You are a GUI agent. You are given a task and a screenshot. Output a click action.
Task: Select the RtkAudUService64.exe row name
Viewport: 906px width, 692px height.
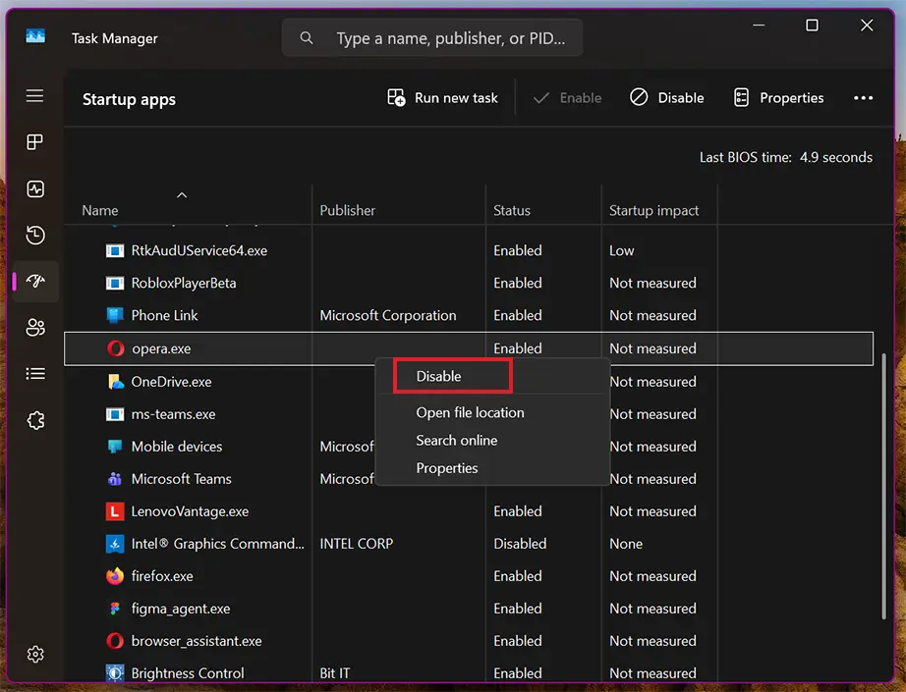pos(198,250)
